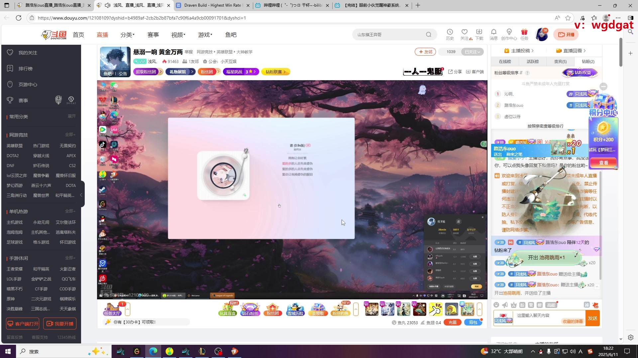Click the 高能 icon in chat toolbar

point(551,305)
